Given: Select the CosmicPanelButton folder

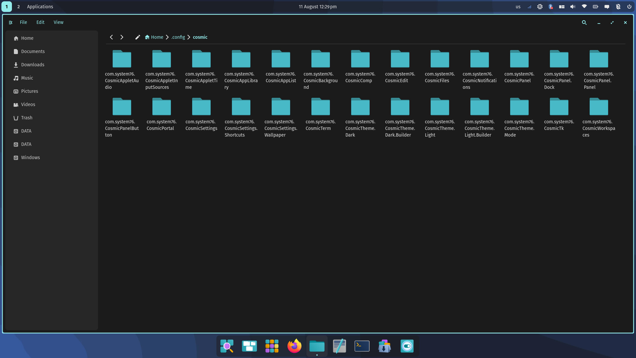Looking at the screenshot, I should (x=122, y=117).
